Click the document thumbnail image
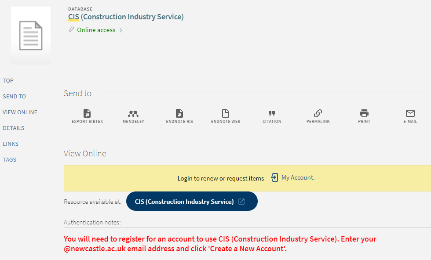Image resolution: width=431 pixels, height=260 pixels. click(31, 36)
